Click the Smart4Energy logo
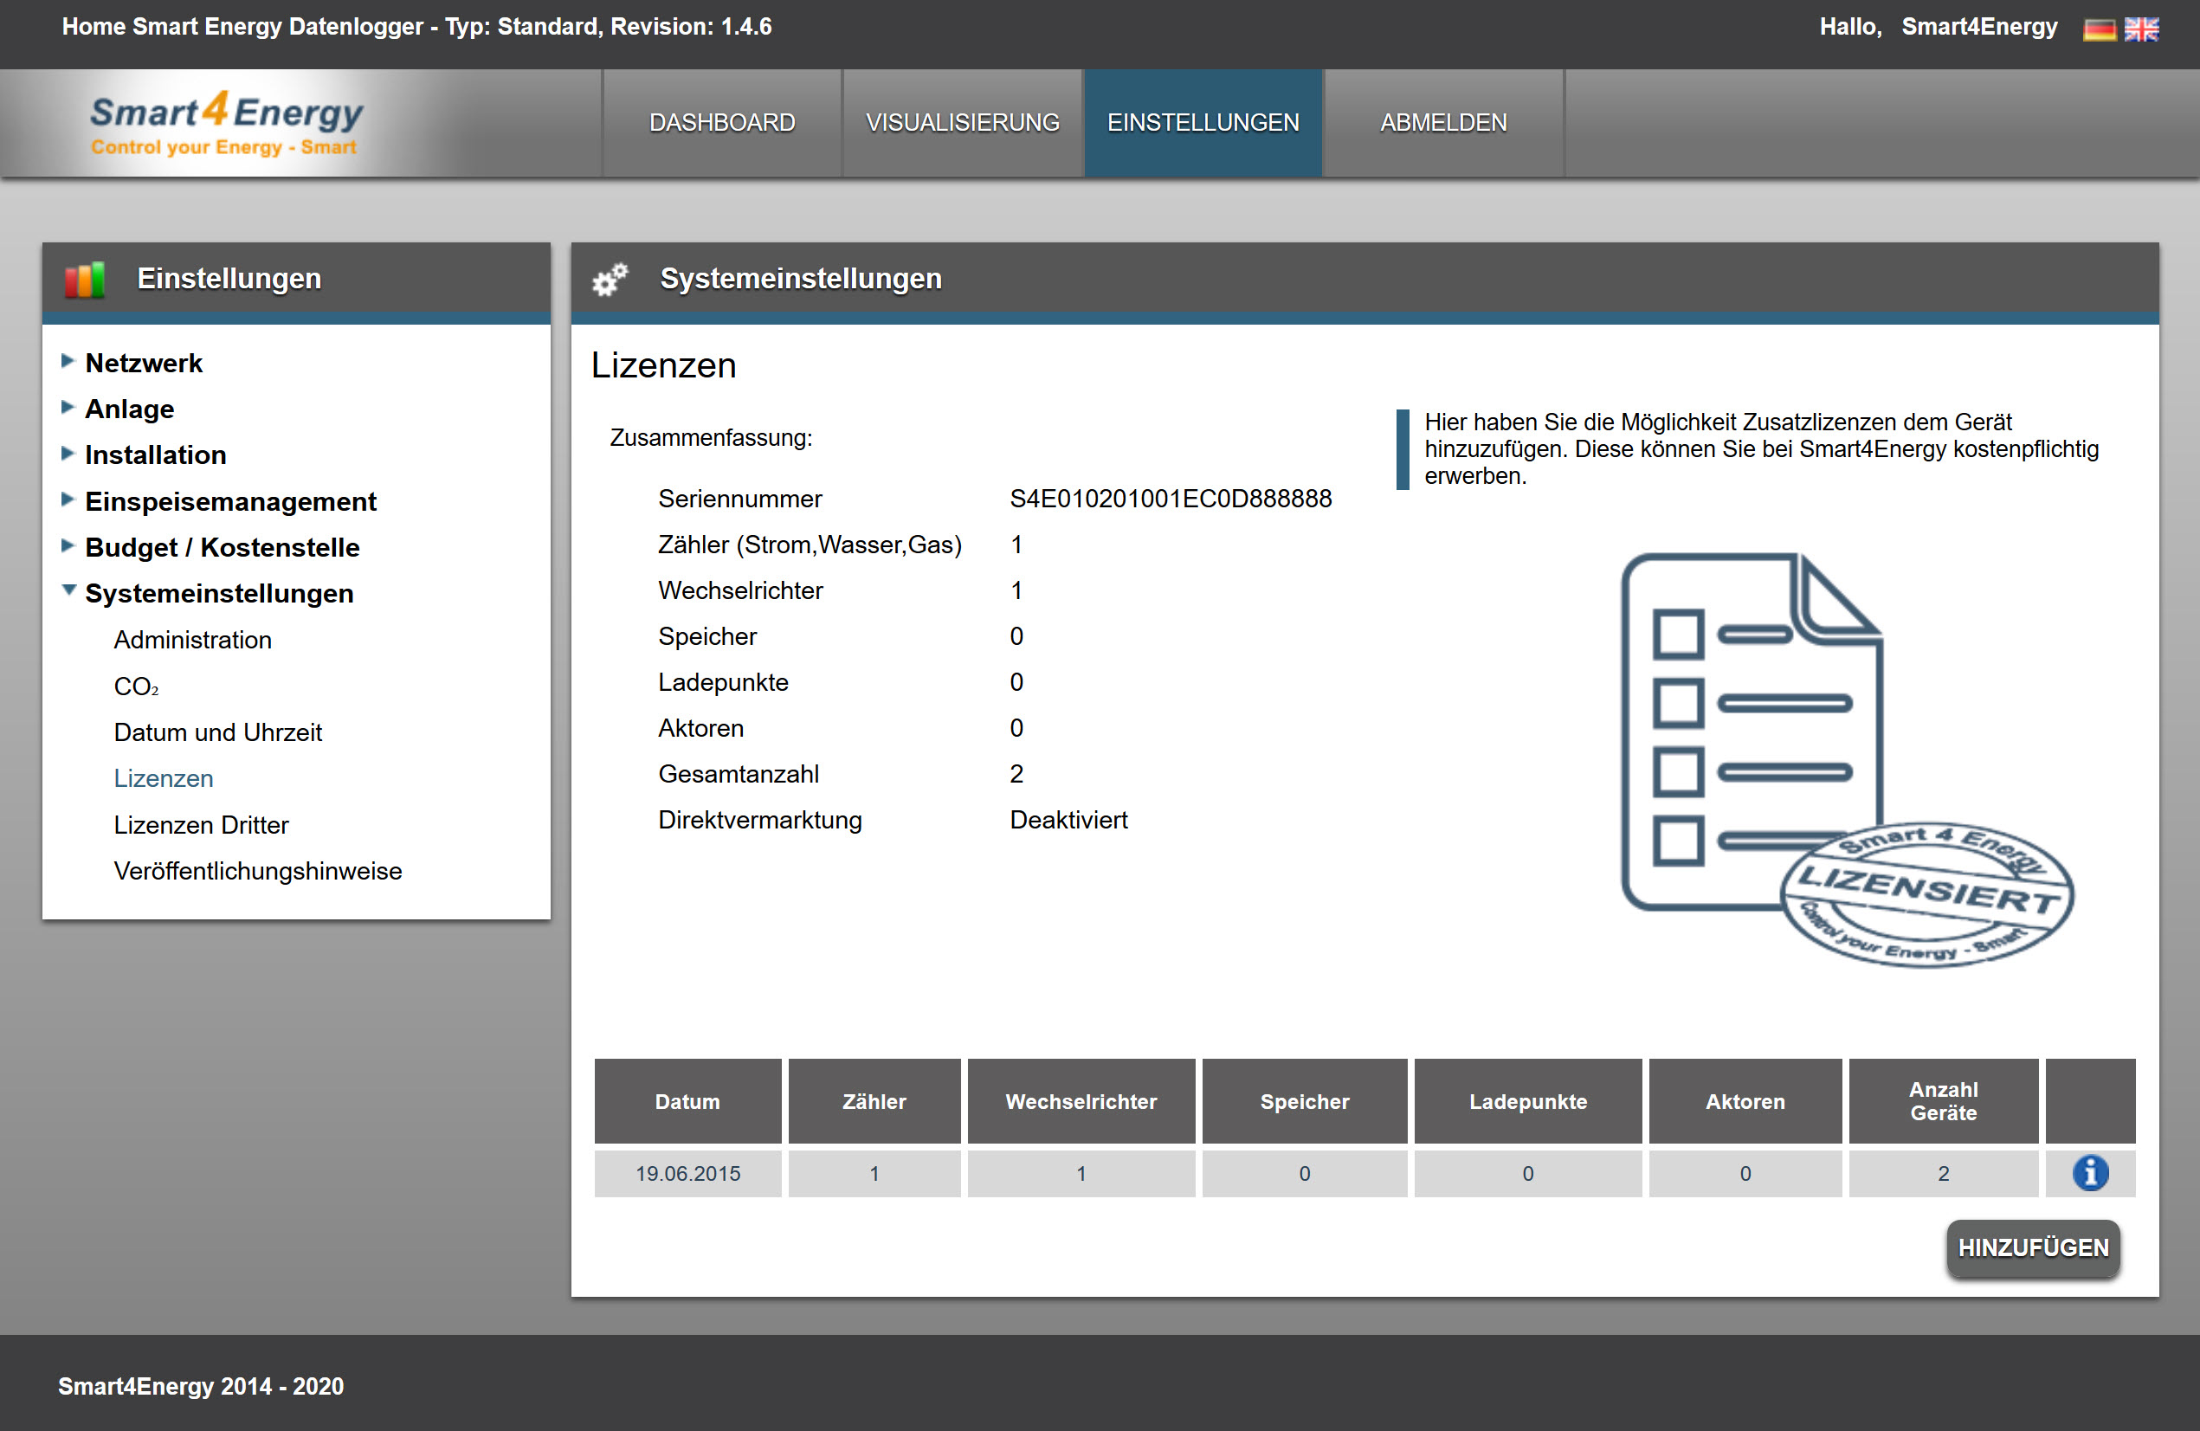The width and height of the screenshot is (2200, 1431). coord(226,123)
